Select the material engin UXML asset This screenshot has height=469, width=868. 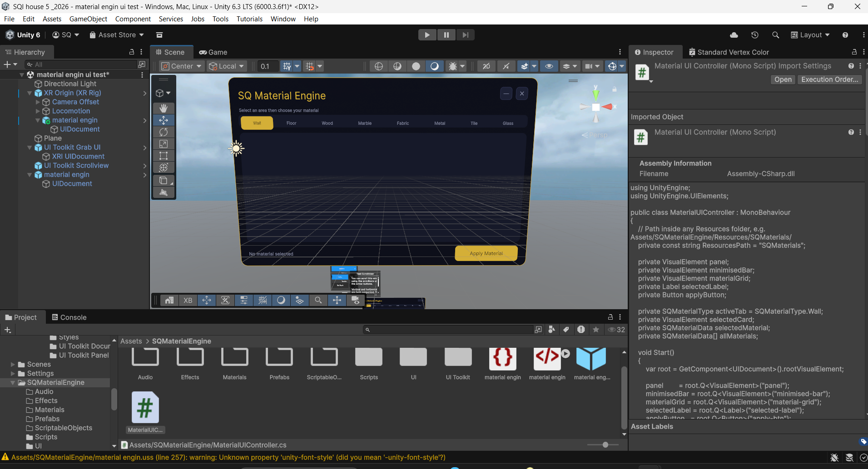[x=547, y=359]
